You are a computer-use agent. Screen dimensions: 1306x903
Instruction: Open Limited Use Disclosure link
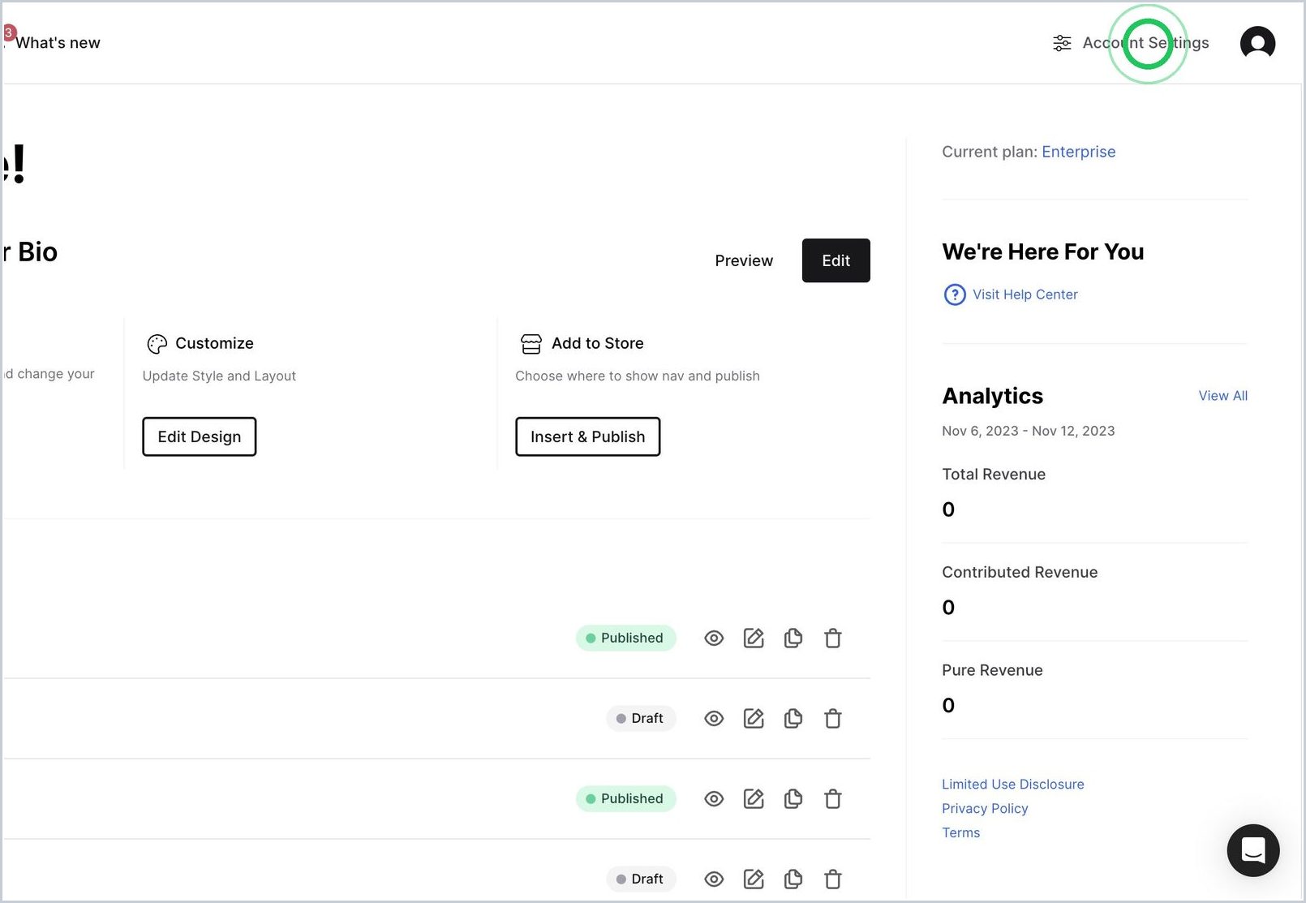tap(1012, 785)
